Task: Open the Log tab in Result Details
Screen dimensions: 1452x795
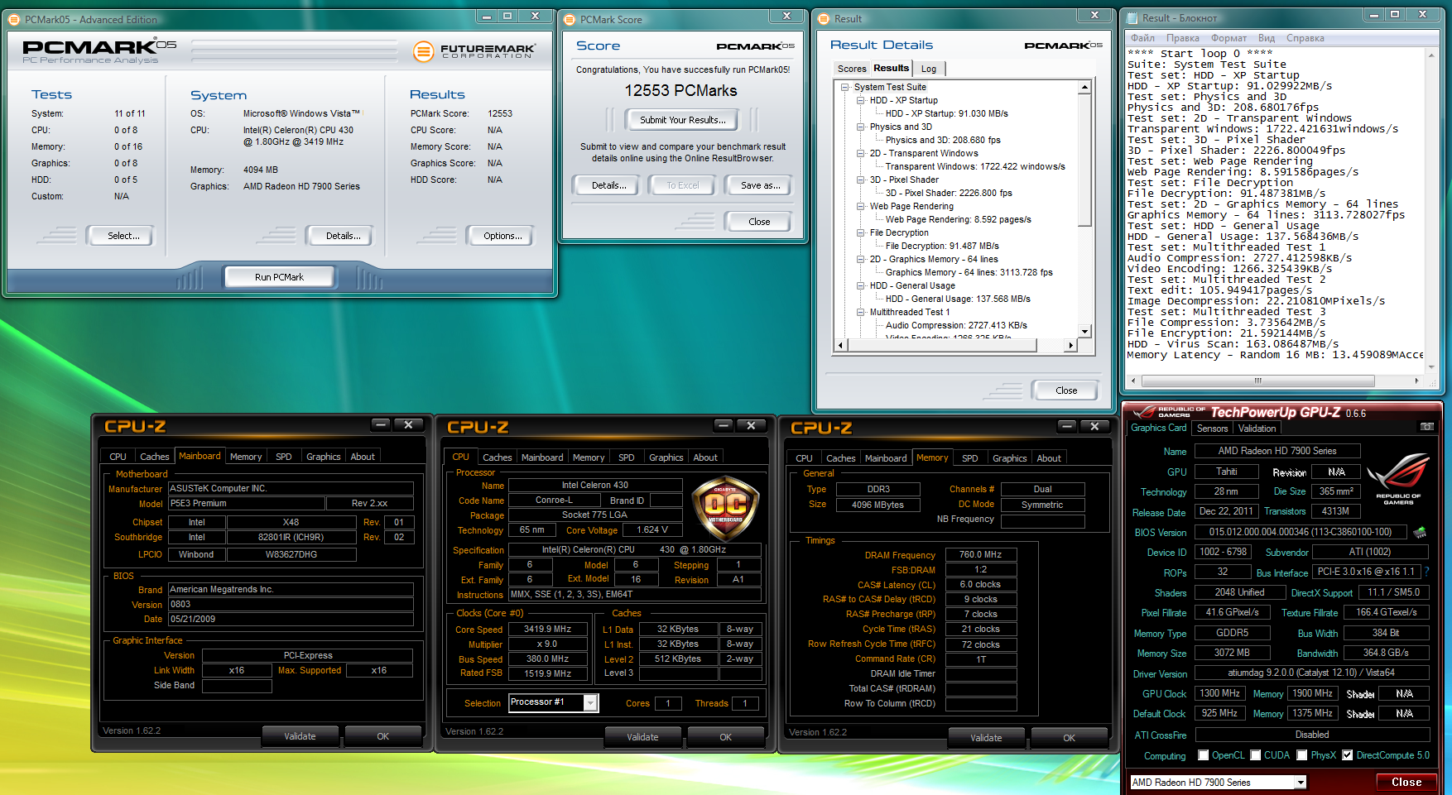Action: 929,69
